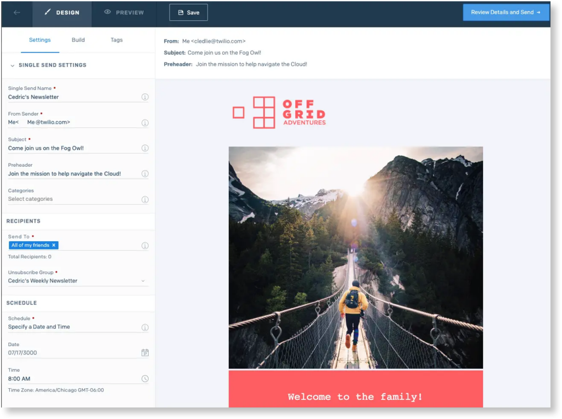Click the disk icon inside the Save button

click(181, 12)
